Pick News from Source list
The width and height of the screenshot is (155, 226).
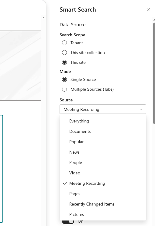[103, 152]
